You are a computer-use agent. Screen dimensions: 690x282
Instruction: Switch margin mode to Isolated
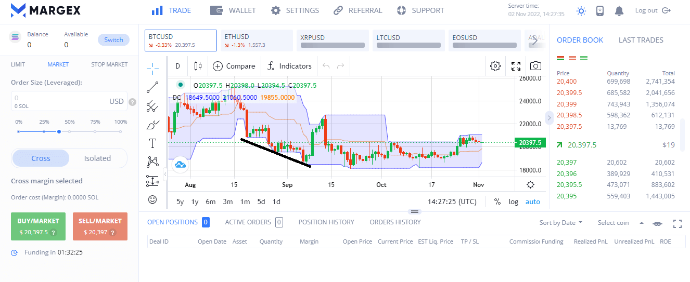(97, 158)
